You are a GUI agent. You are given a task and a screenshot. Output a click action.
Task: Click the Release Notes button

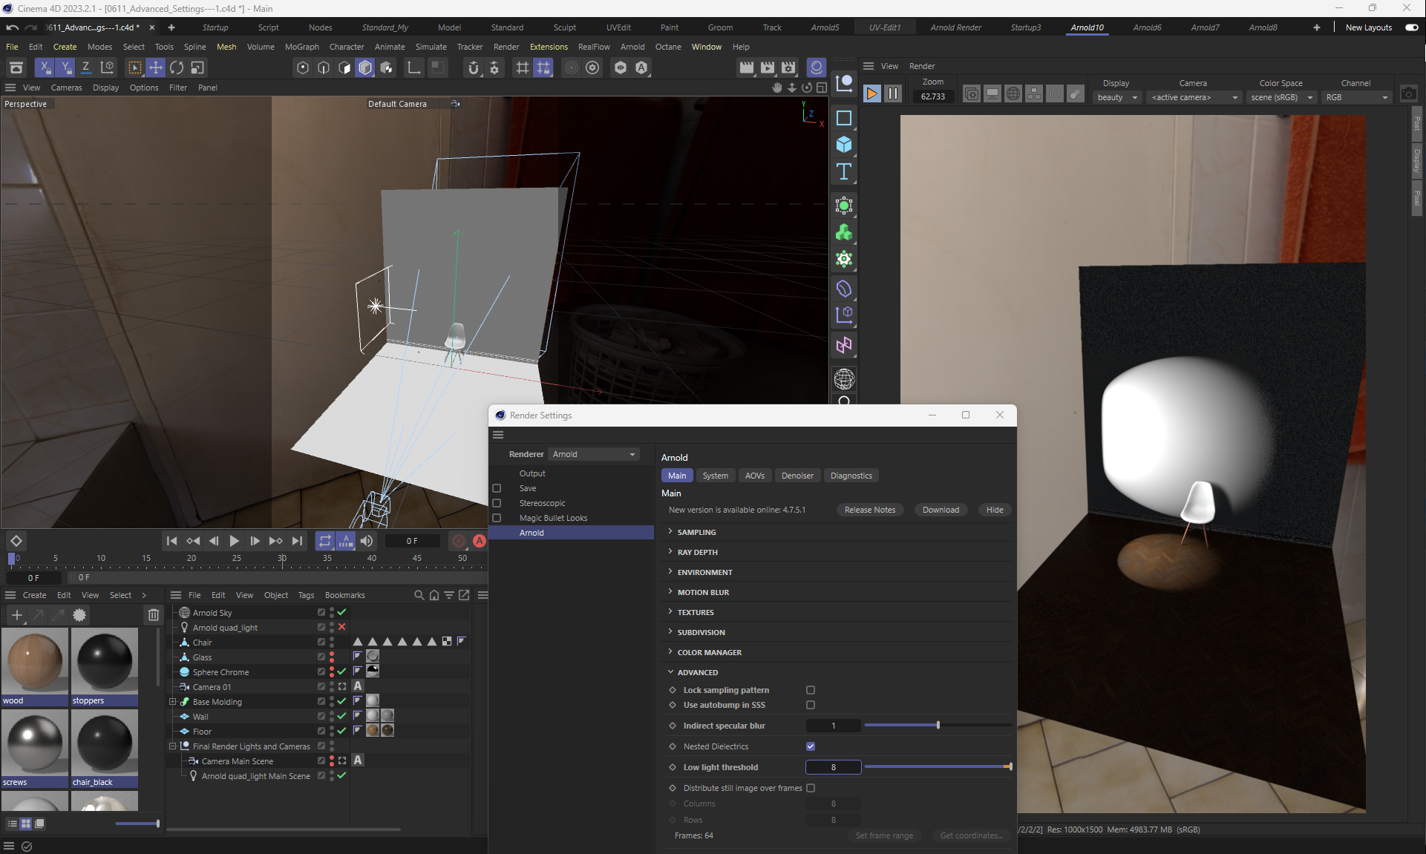tap(869, 510)
